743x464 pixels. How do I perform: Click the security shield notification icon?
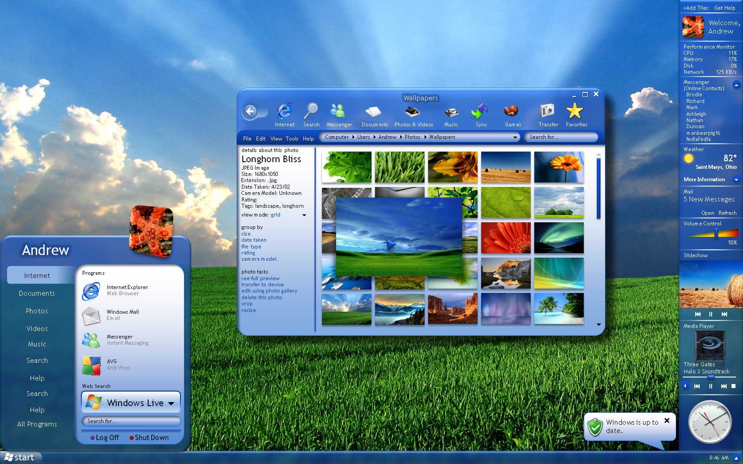click(x=595, y=426)
